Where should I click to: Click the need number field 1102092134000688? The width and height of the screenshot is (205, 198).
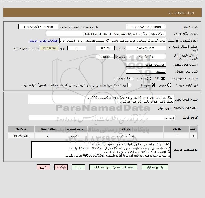click(146, 27)
